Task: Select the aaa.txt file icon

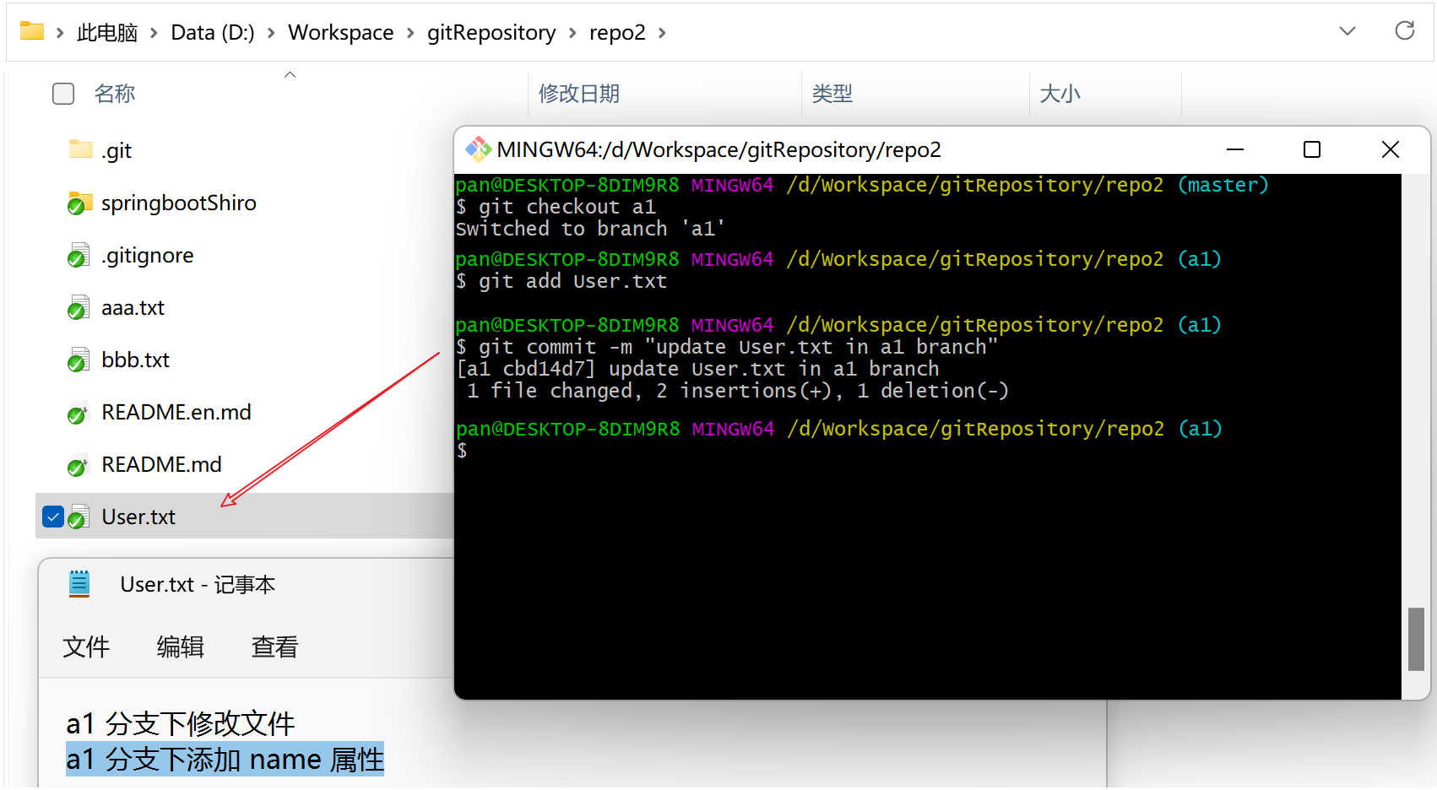Action: (x=79, y=308)
